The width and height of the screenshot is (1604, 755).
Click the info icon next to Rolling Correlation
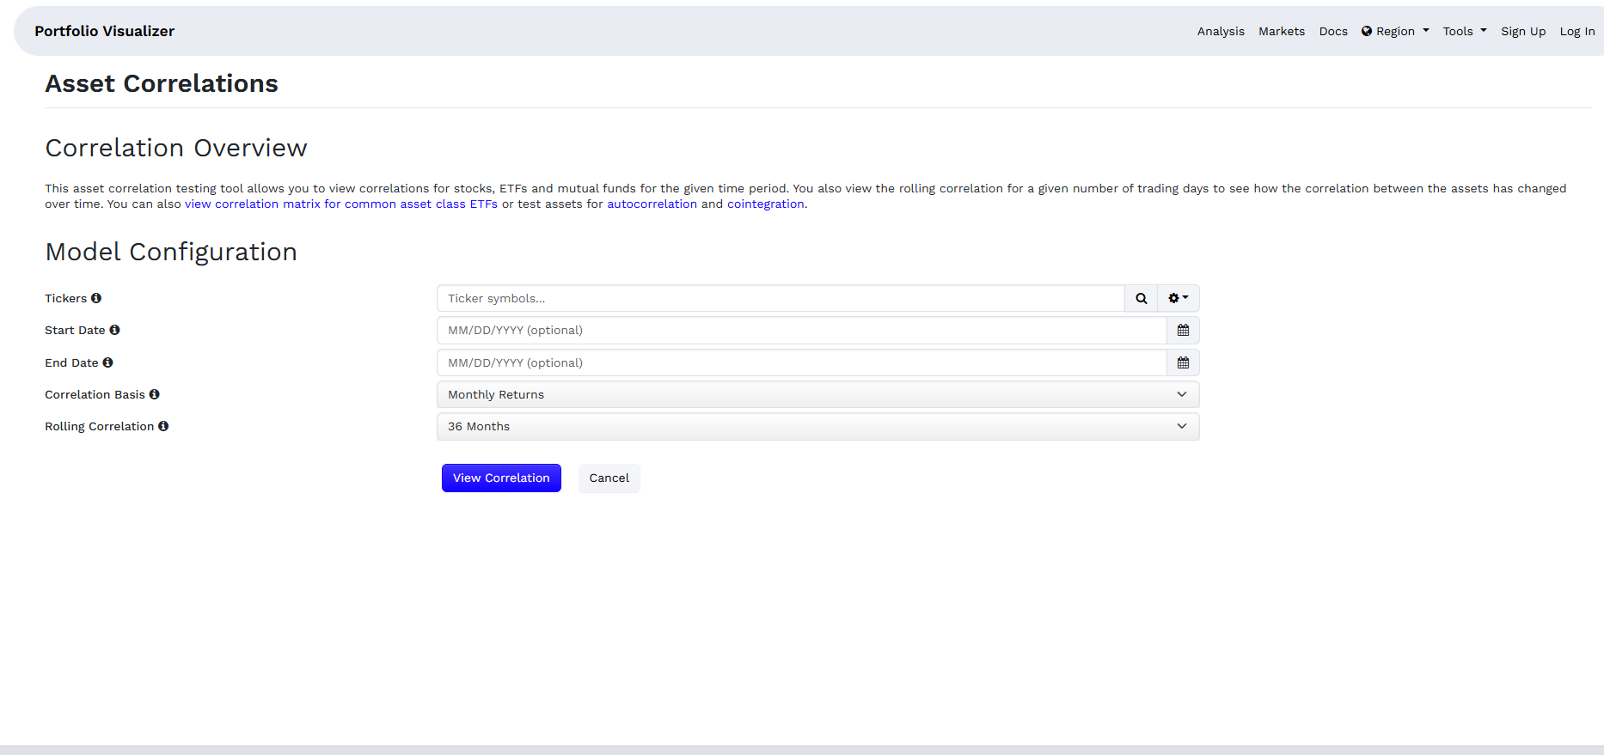(163, 426)
